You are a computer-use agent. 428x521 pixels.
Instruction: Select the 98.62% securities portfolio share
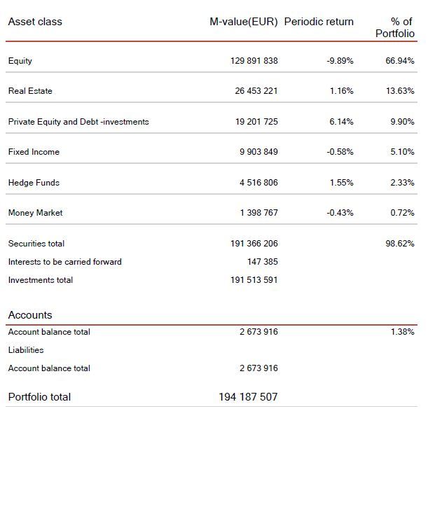click(400, 244)
